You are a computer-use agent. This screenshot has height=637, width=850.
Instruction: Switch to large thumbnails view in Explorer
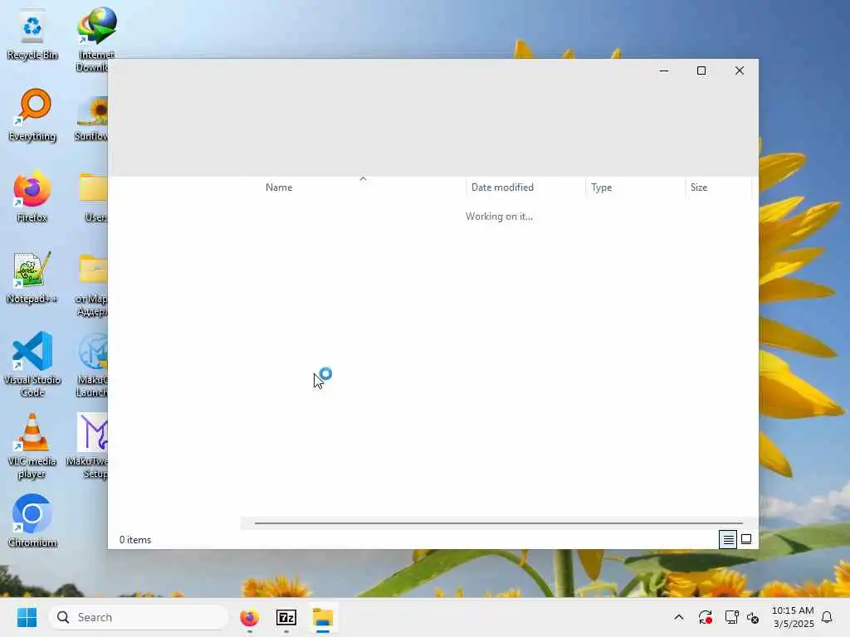pos(746,539)
